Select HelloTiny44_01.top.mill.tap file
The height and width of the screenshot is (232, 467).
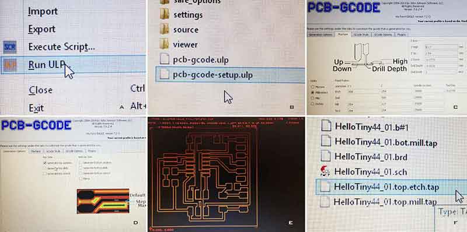click(x=379, y=202)
